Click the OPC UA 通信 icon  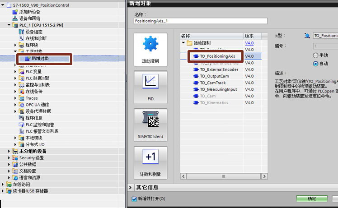point(21,105)
